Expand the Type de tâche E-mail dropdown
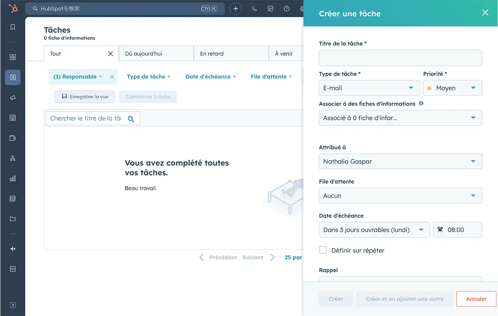Image resolution: width=498 pixels, height=316 pixels. [369, 88]
